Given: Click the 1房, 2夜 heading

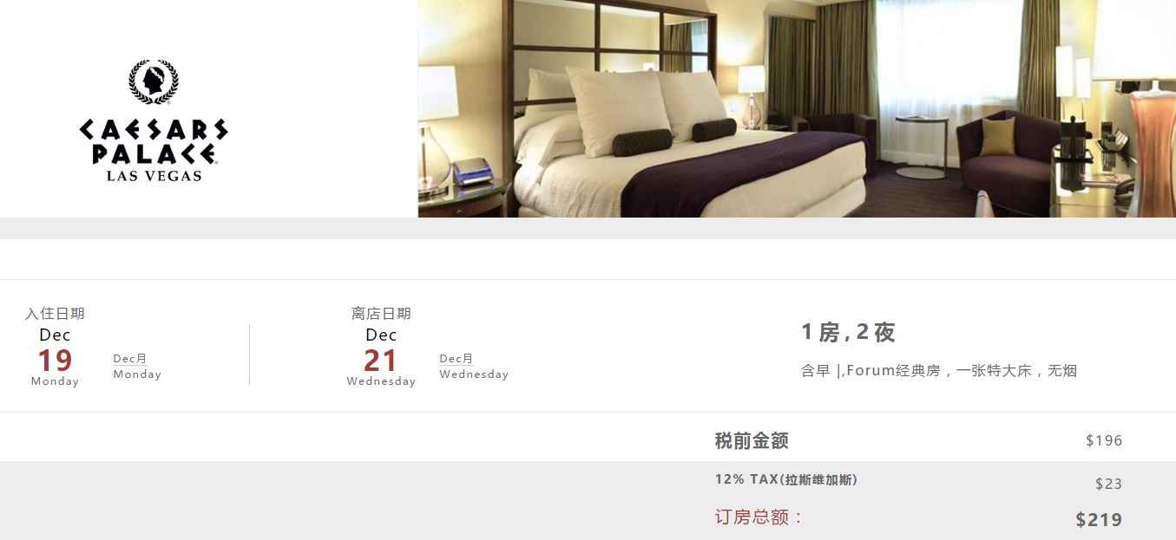Looking at the screenshot, I should (848, 332).
